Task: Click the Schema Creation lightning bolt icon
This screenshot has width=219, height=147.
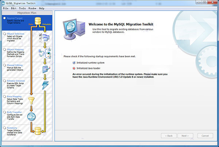Action: tap(45, 85)
